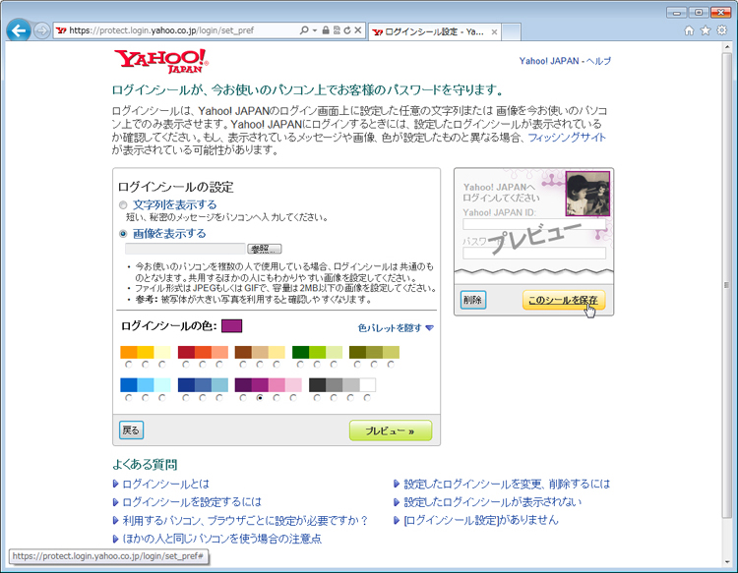Click the browser forward arrow button
The image size is (738, 573).
tap(42, 31)
